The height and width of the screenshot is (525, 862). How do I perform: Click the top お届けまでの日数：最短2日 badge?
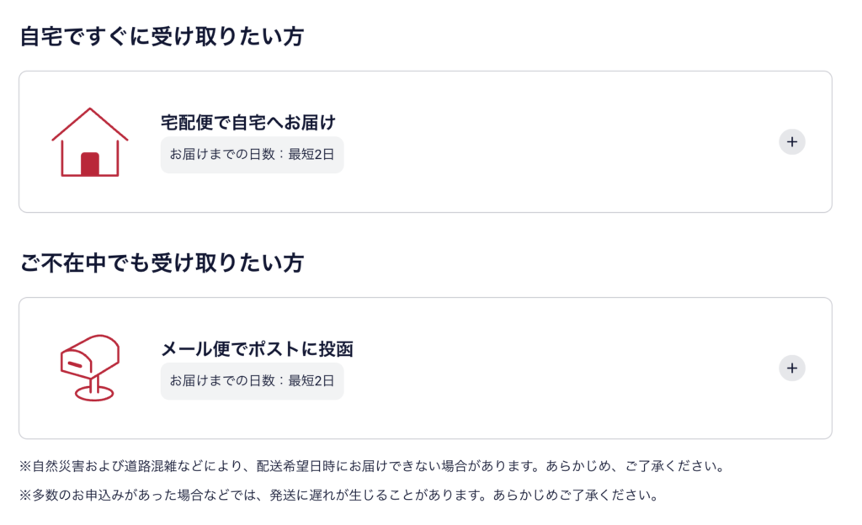pos(252,155)
